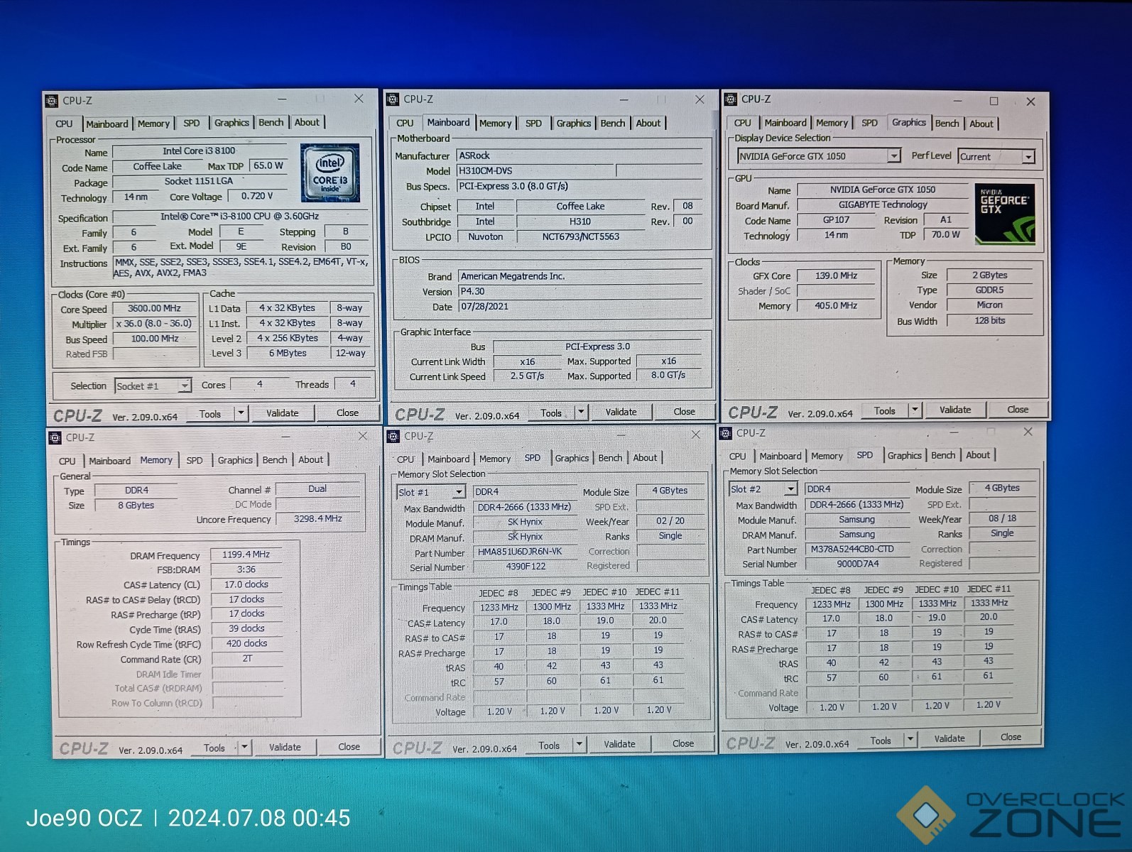Click the NVIDIA GeForce GTX logo
This screenshot has height=852, width=1132.
pyautogui.click(x=1005, y=214)
